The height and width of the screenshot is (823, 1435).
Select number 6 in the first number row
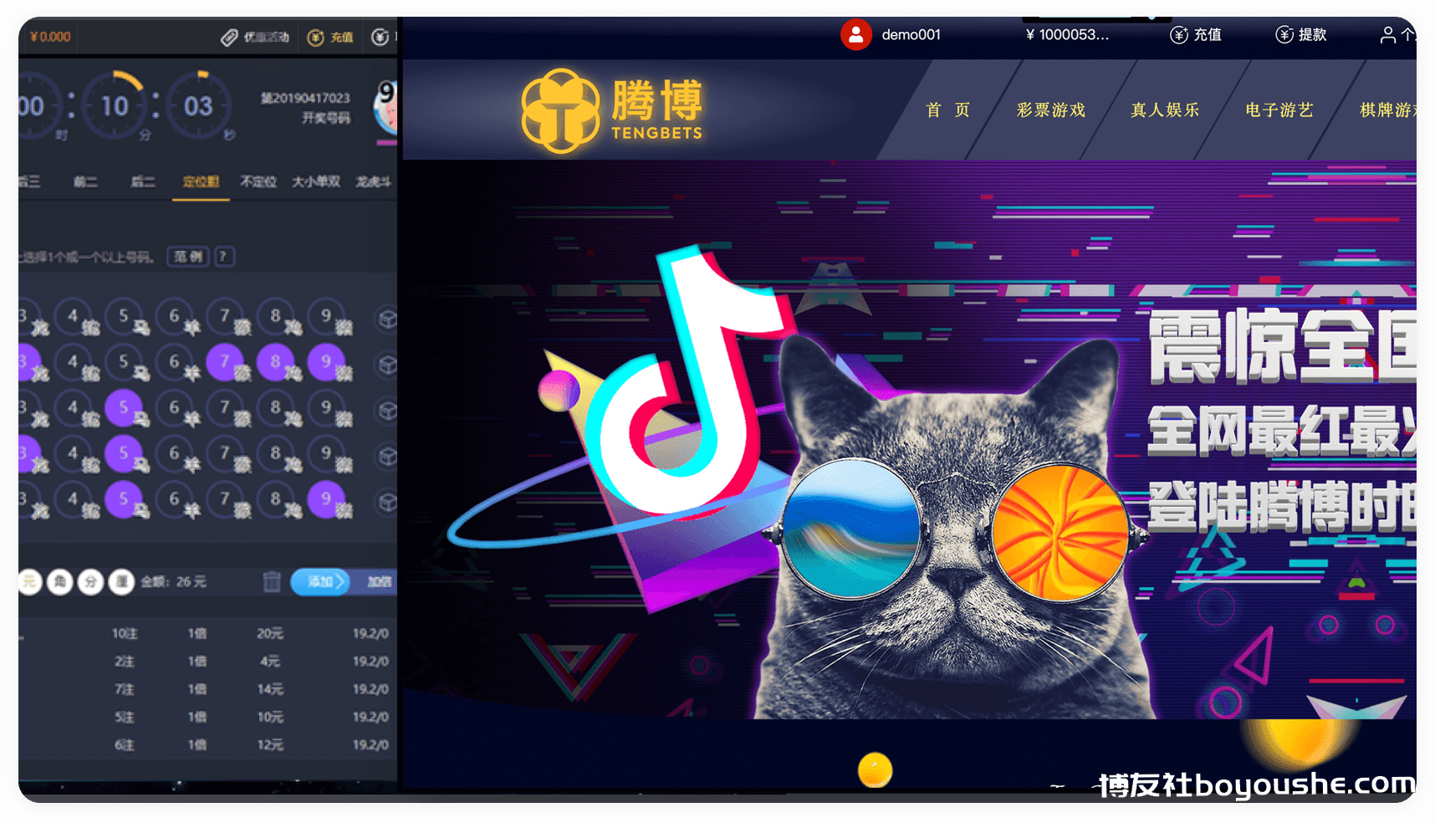pyautogui.click(x=174, y=316)
